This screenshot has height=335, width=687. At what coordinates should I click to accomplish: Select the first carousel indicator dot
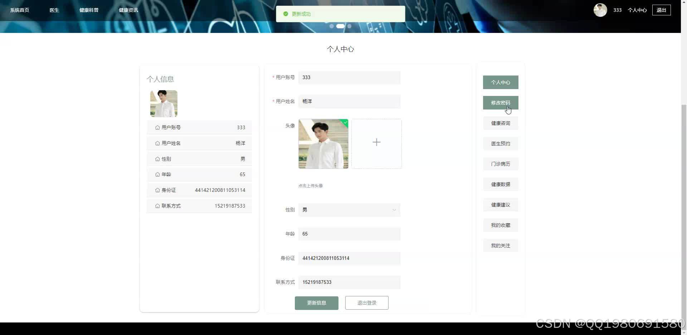(x=332, y=26)
